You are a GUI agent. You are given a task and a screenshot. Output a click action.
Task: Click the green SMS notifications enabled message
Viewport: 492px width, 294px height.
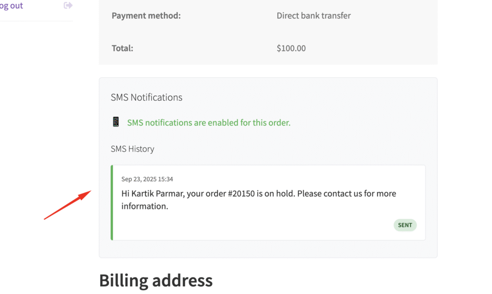click(x=209, y=123)
